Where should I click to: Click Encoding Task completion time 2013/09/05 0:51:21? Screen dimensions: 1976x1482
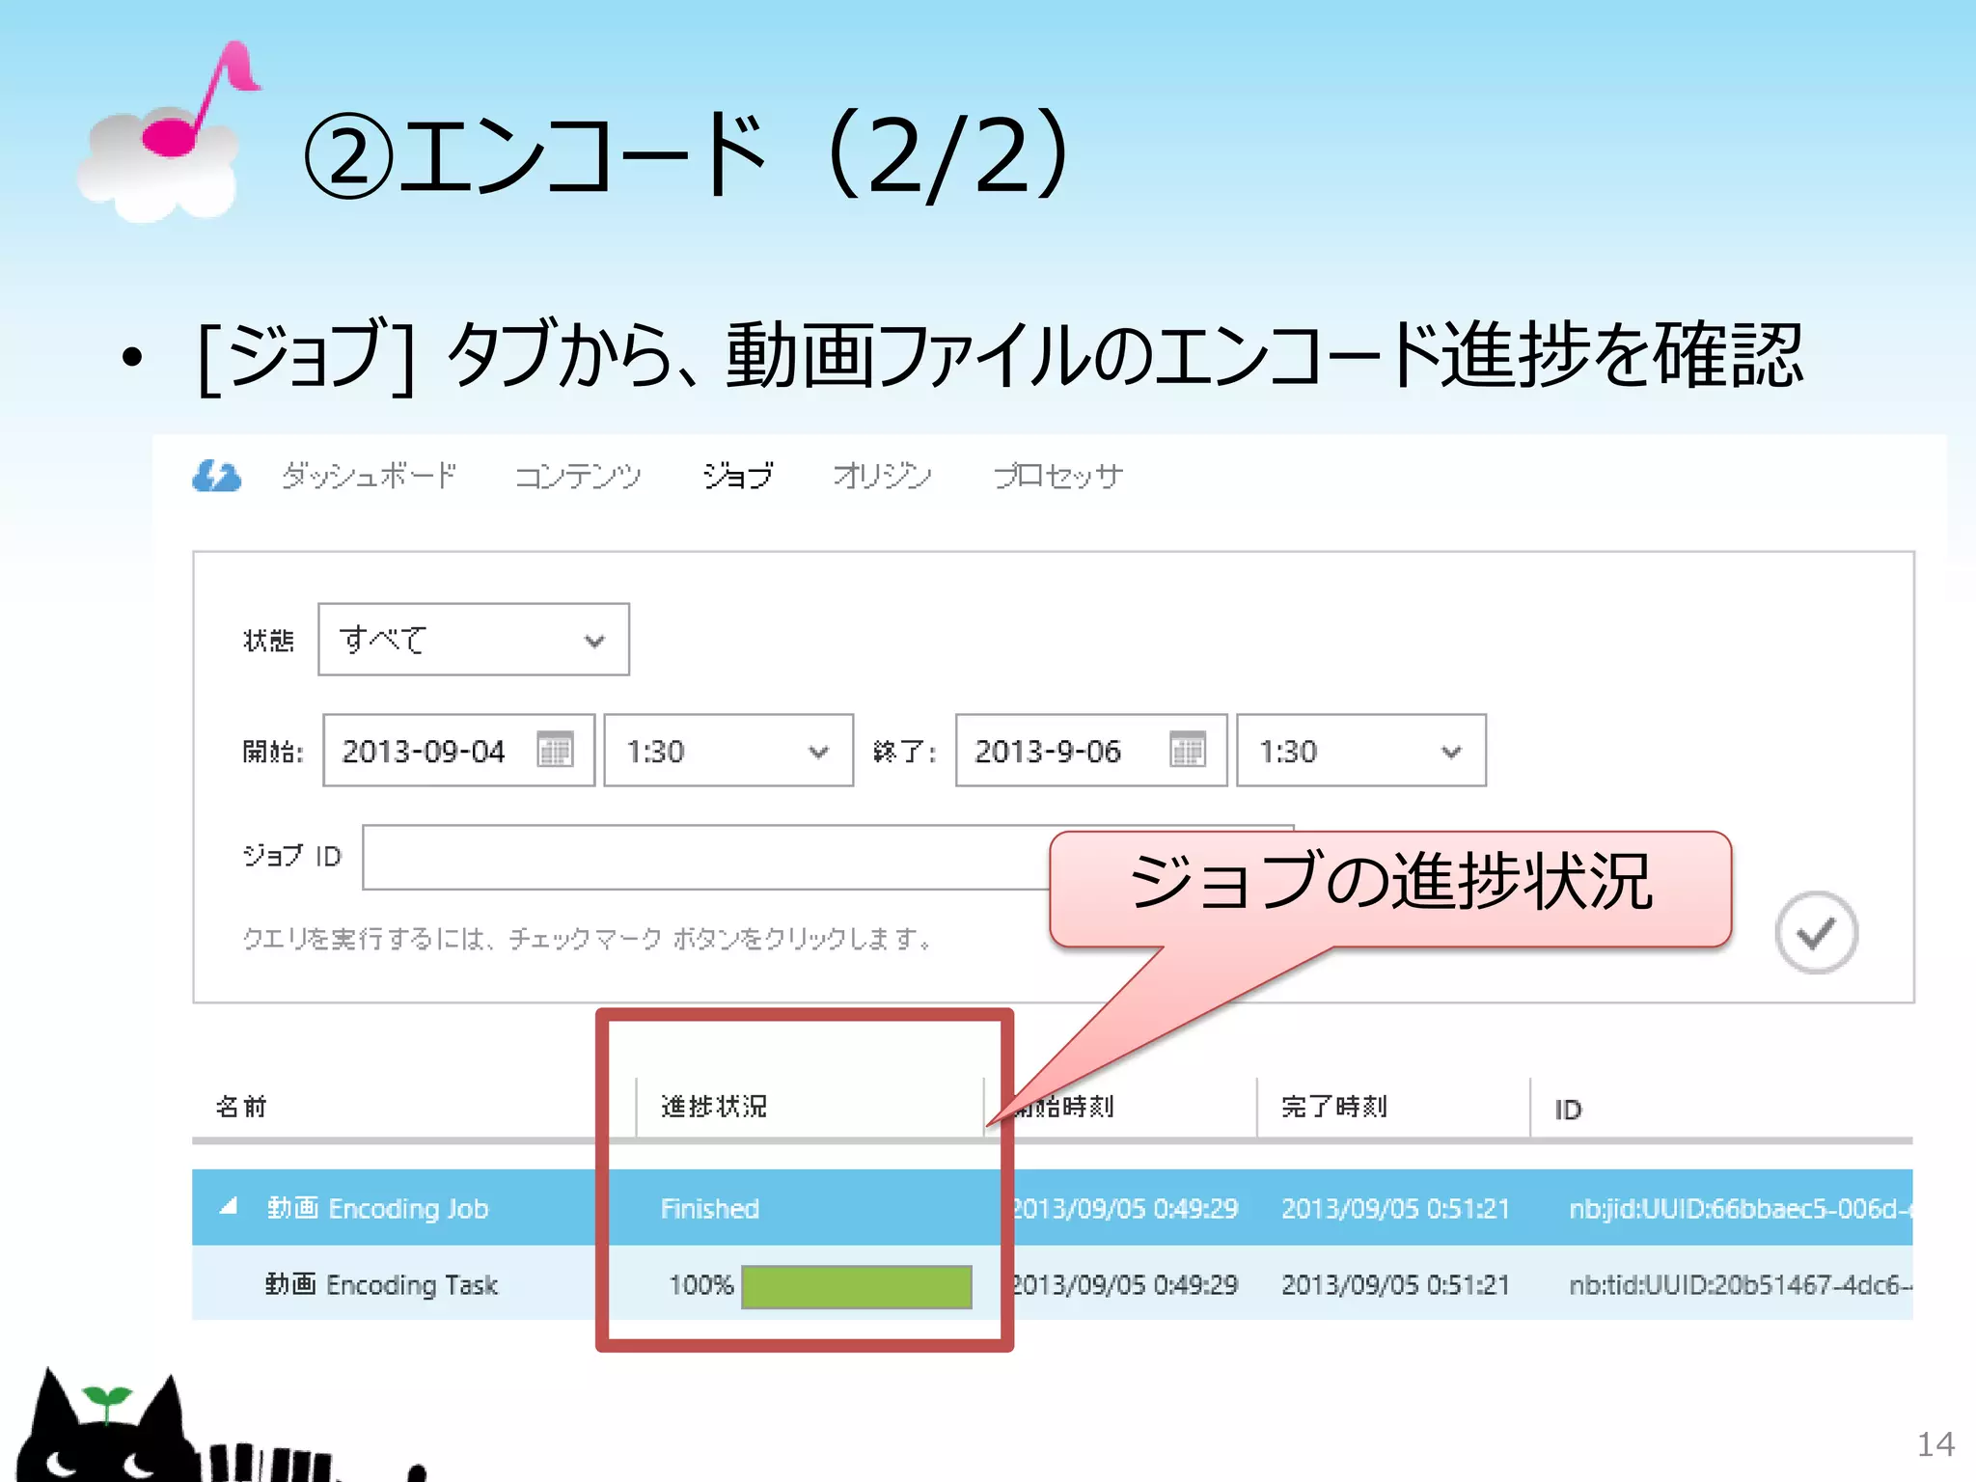pyautogui.click(x=1395, y=1285)
